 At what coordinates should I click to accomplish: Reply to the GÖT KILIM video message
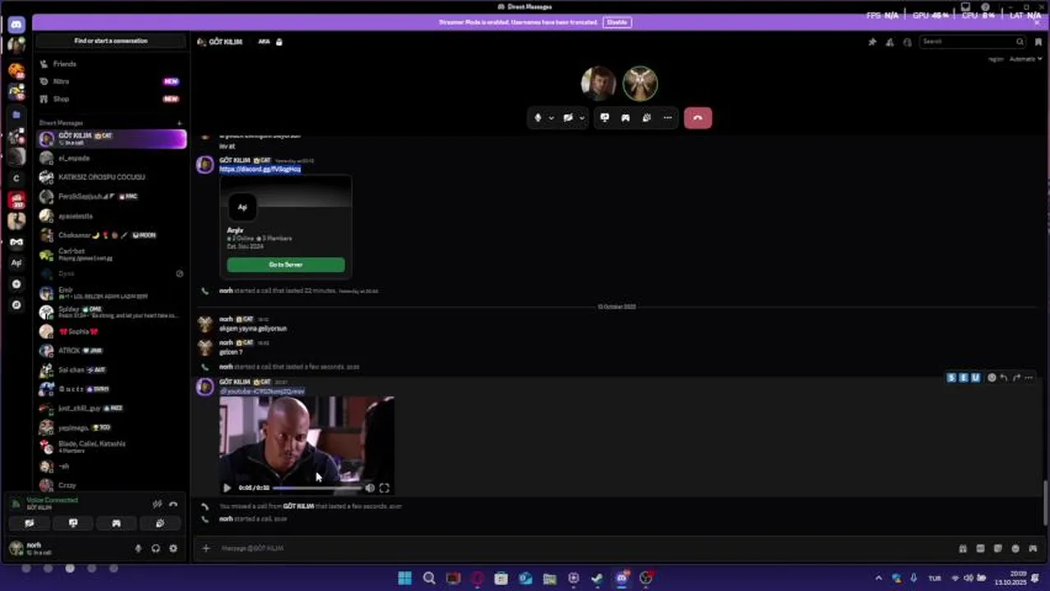[1003, 378]
